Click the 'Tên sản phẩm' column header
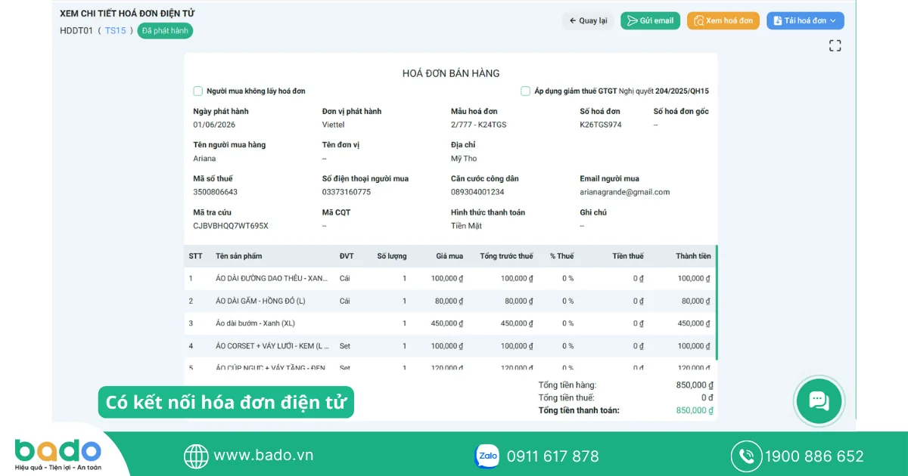 [x=239, y=256]
